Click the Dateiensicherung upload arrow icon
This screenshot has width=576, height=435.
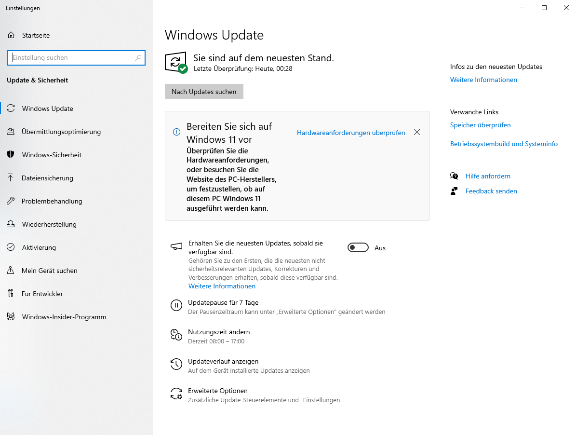coord(11,178)
